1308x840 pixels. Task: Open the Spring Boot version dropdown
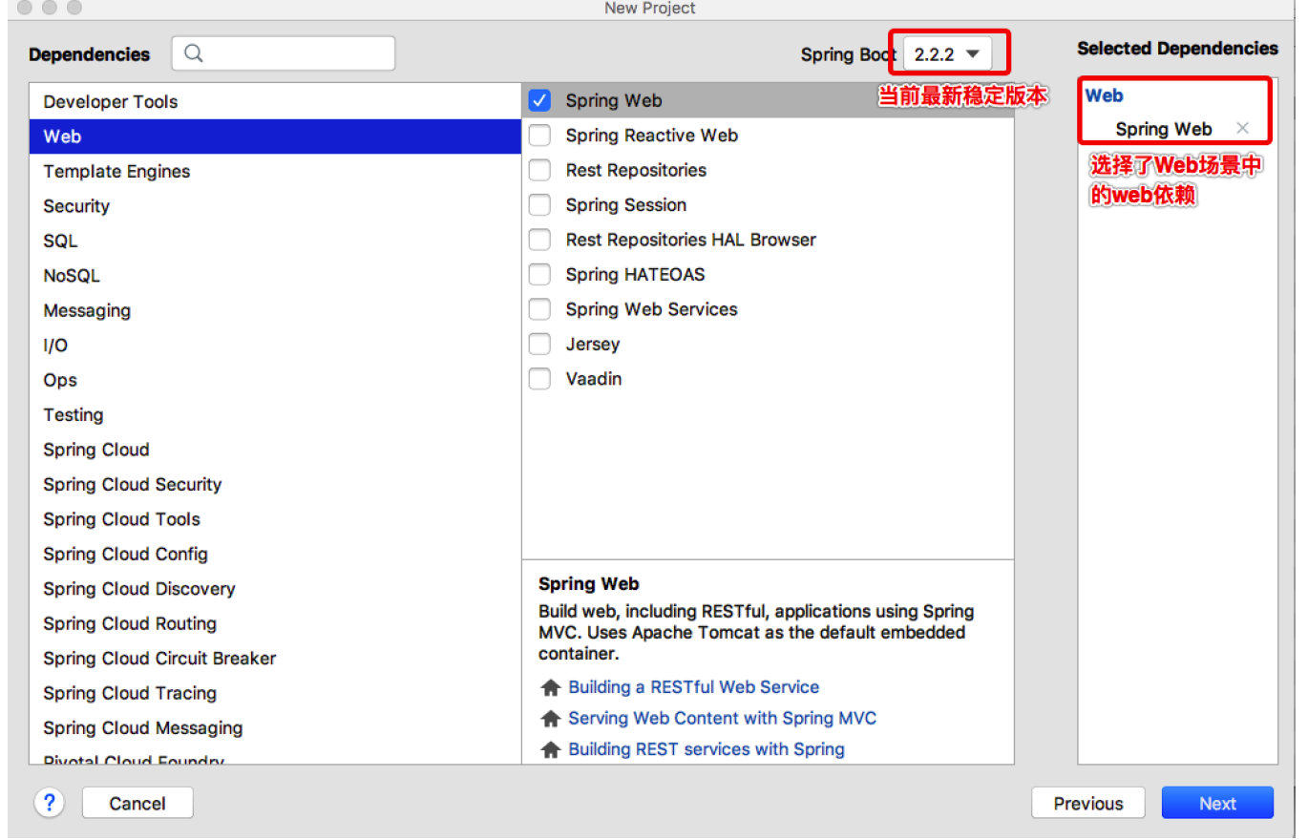947,54
